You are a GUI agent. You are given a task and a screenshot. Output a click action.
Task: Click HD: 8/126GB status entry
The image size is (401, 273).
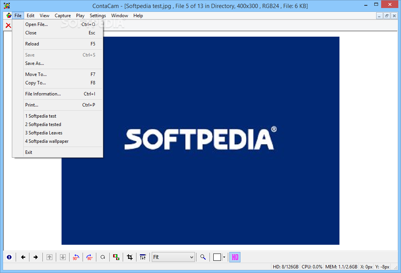coord(286,267)
